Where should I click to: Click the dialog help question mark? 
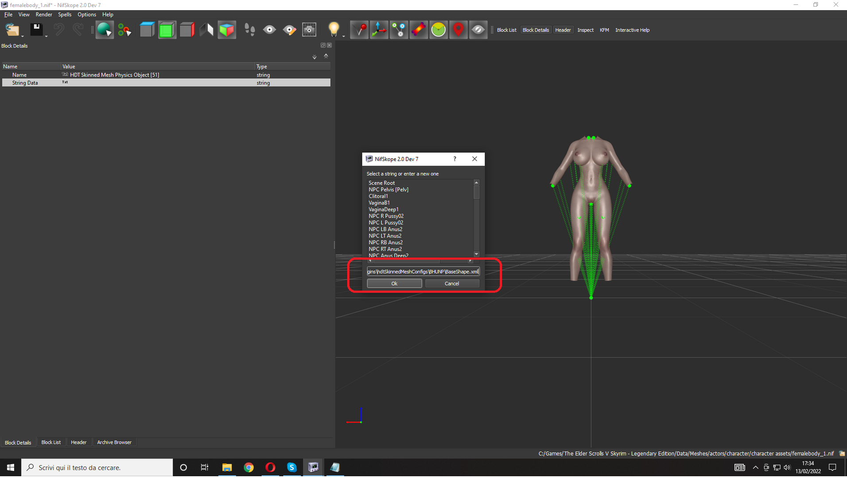[455, 159]
